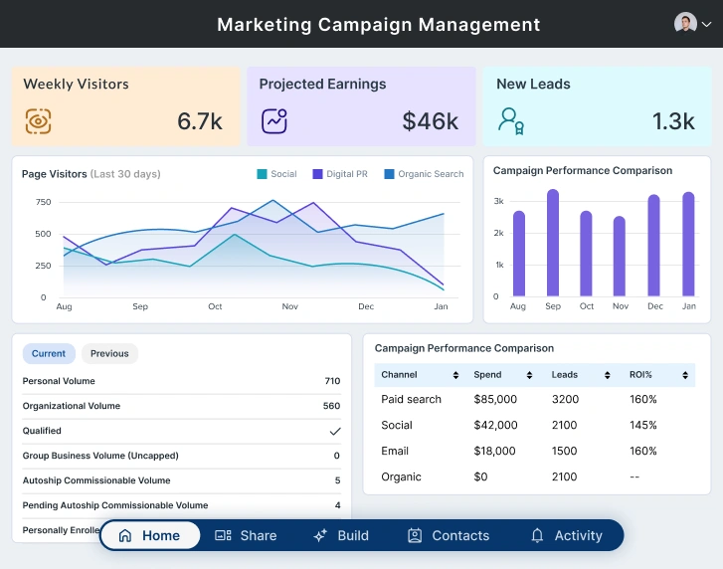Open the profile dropdown chevron
Viewport: 723px width, 569px height.
coord(707,25)
